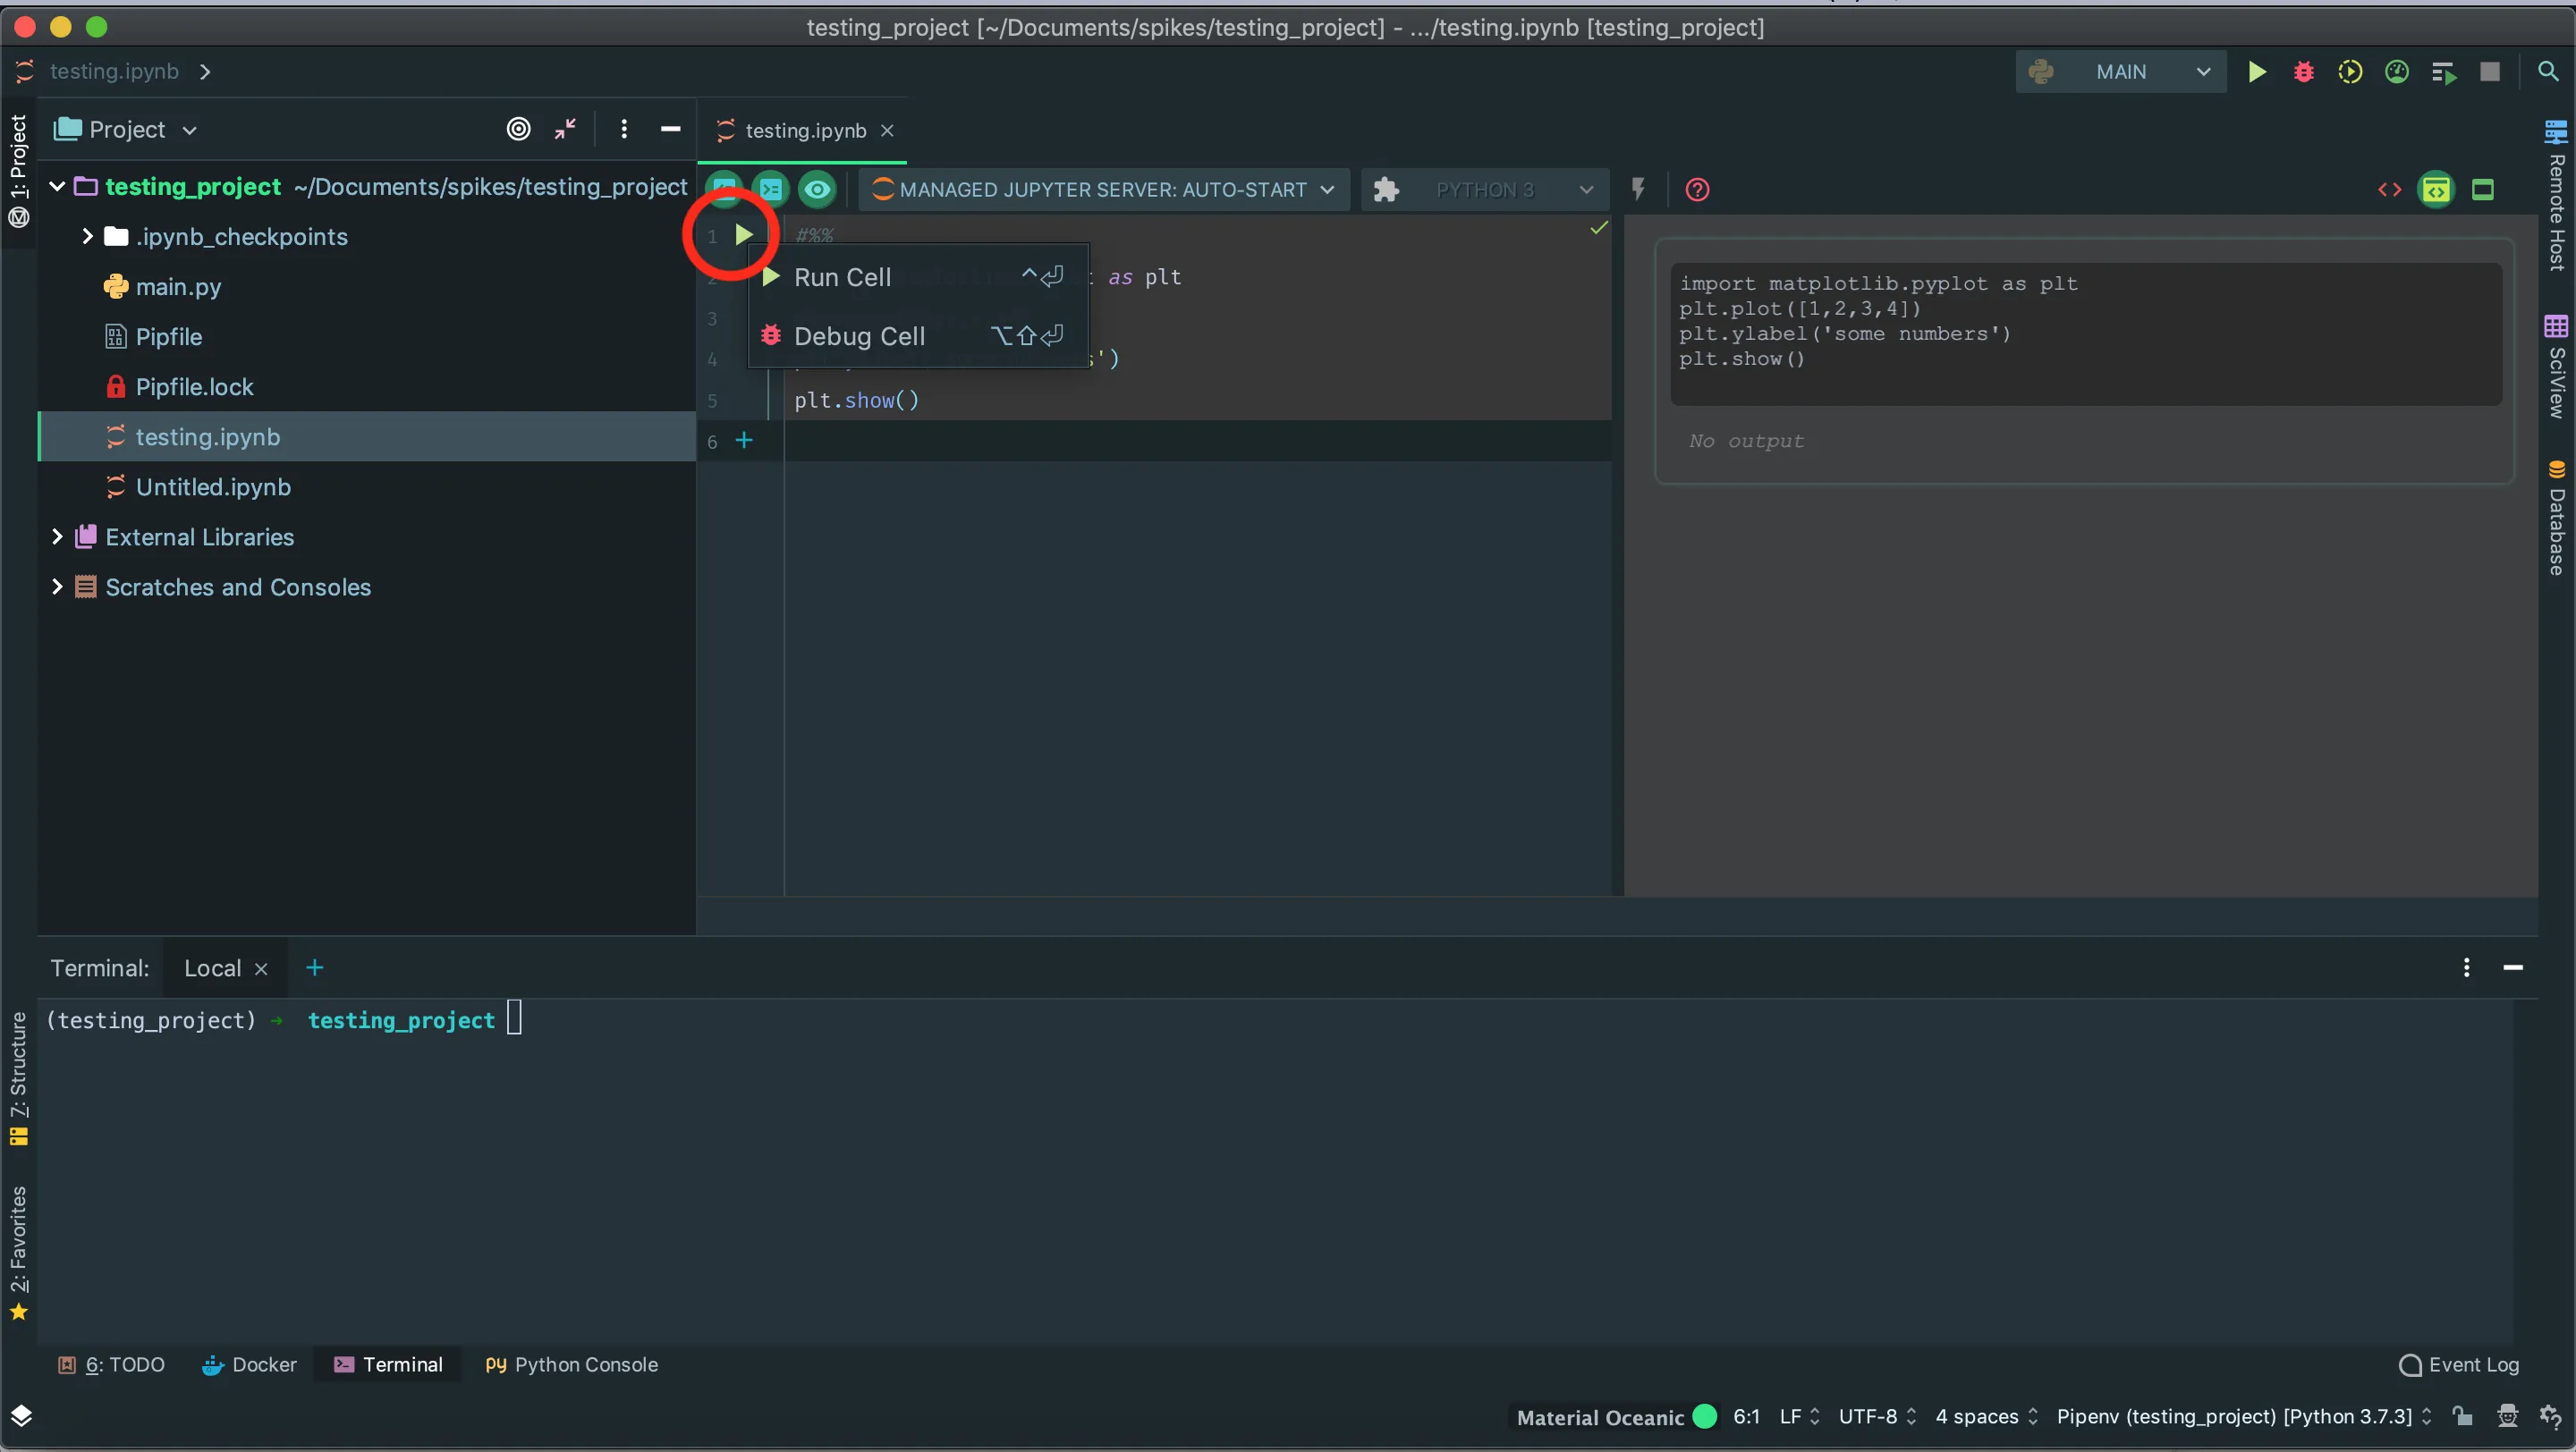Image resolution: width=2576 pixels, height=1452 pixels.
Task: Open the MAIN run configuration dropdown
Action: [x=2120, y=72]
